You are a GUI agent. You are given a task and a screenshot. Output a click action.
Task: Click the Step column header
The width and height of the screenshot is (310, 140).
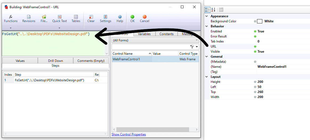coord(54,75)
